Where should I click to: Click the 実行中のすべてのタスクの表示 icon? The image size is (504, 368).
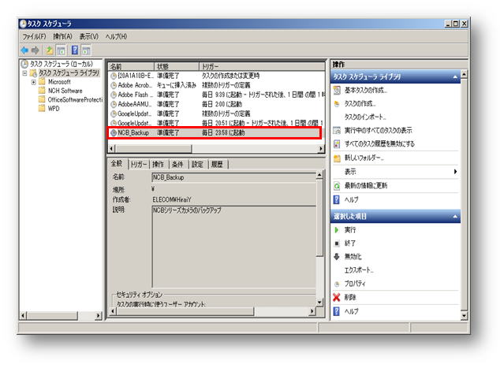337,130
